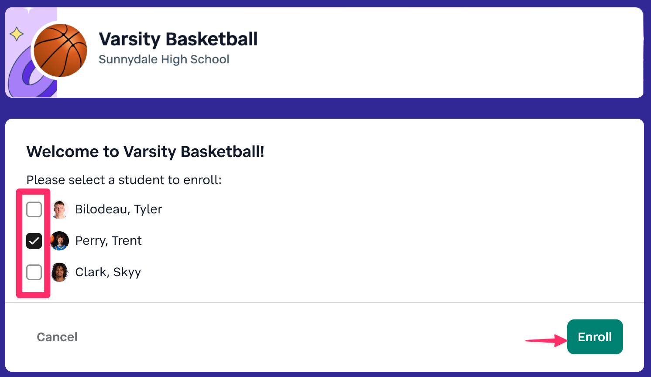Click Trent Perry's avatar photo
The height and width of the screenshot is (377, 651).
click(60, 241)
